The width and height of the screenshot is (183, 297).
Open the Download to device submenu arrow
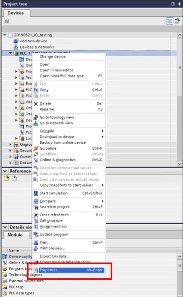click(x=102, y=137)
